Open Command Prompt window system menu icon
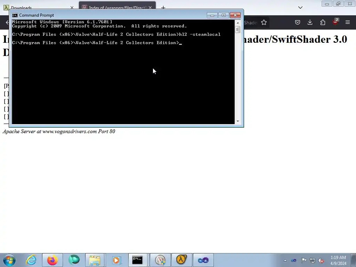356x267 pixels. [15, 15]
